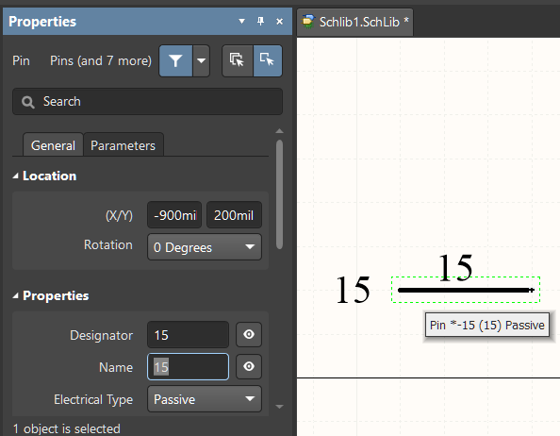Click the pin name 15 left of the pin

[353, 290]
